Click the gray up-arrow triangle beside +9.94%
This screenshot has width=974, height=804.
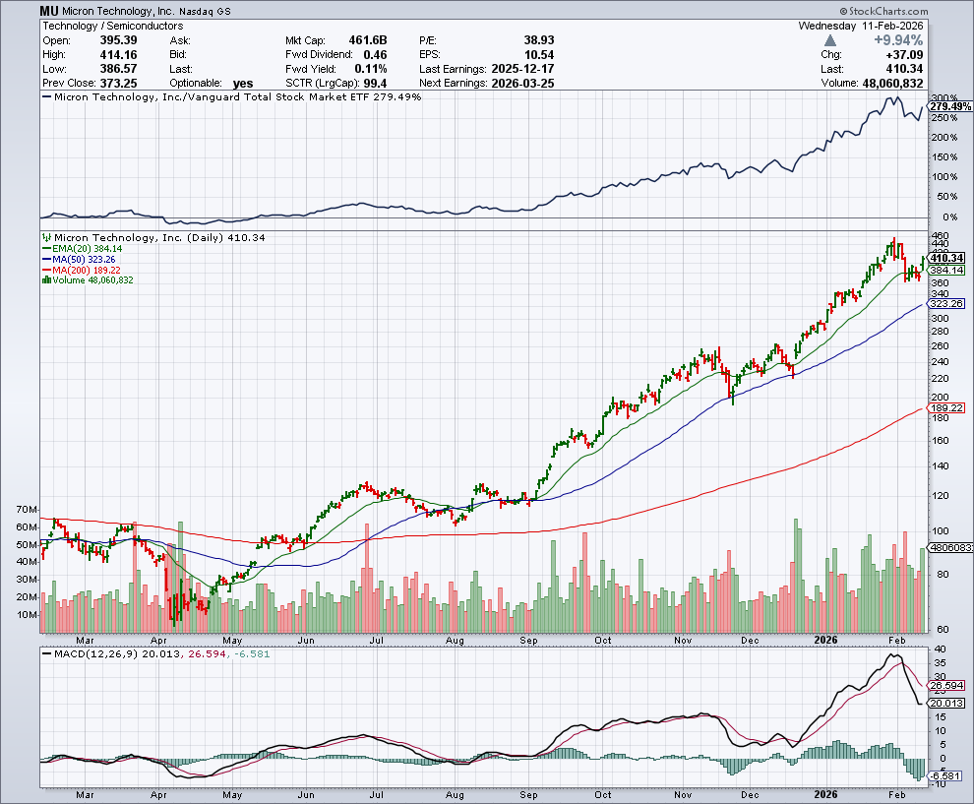830,40
